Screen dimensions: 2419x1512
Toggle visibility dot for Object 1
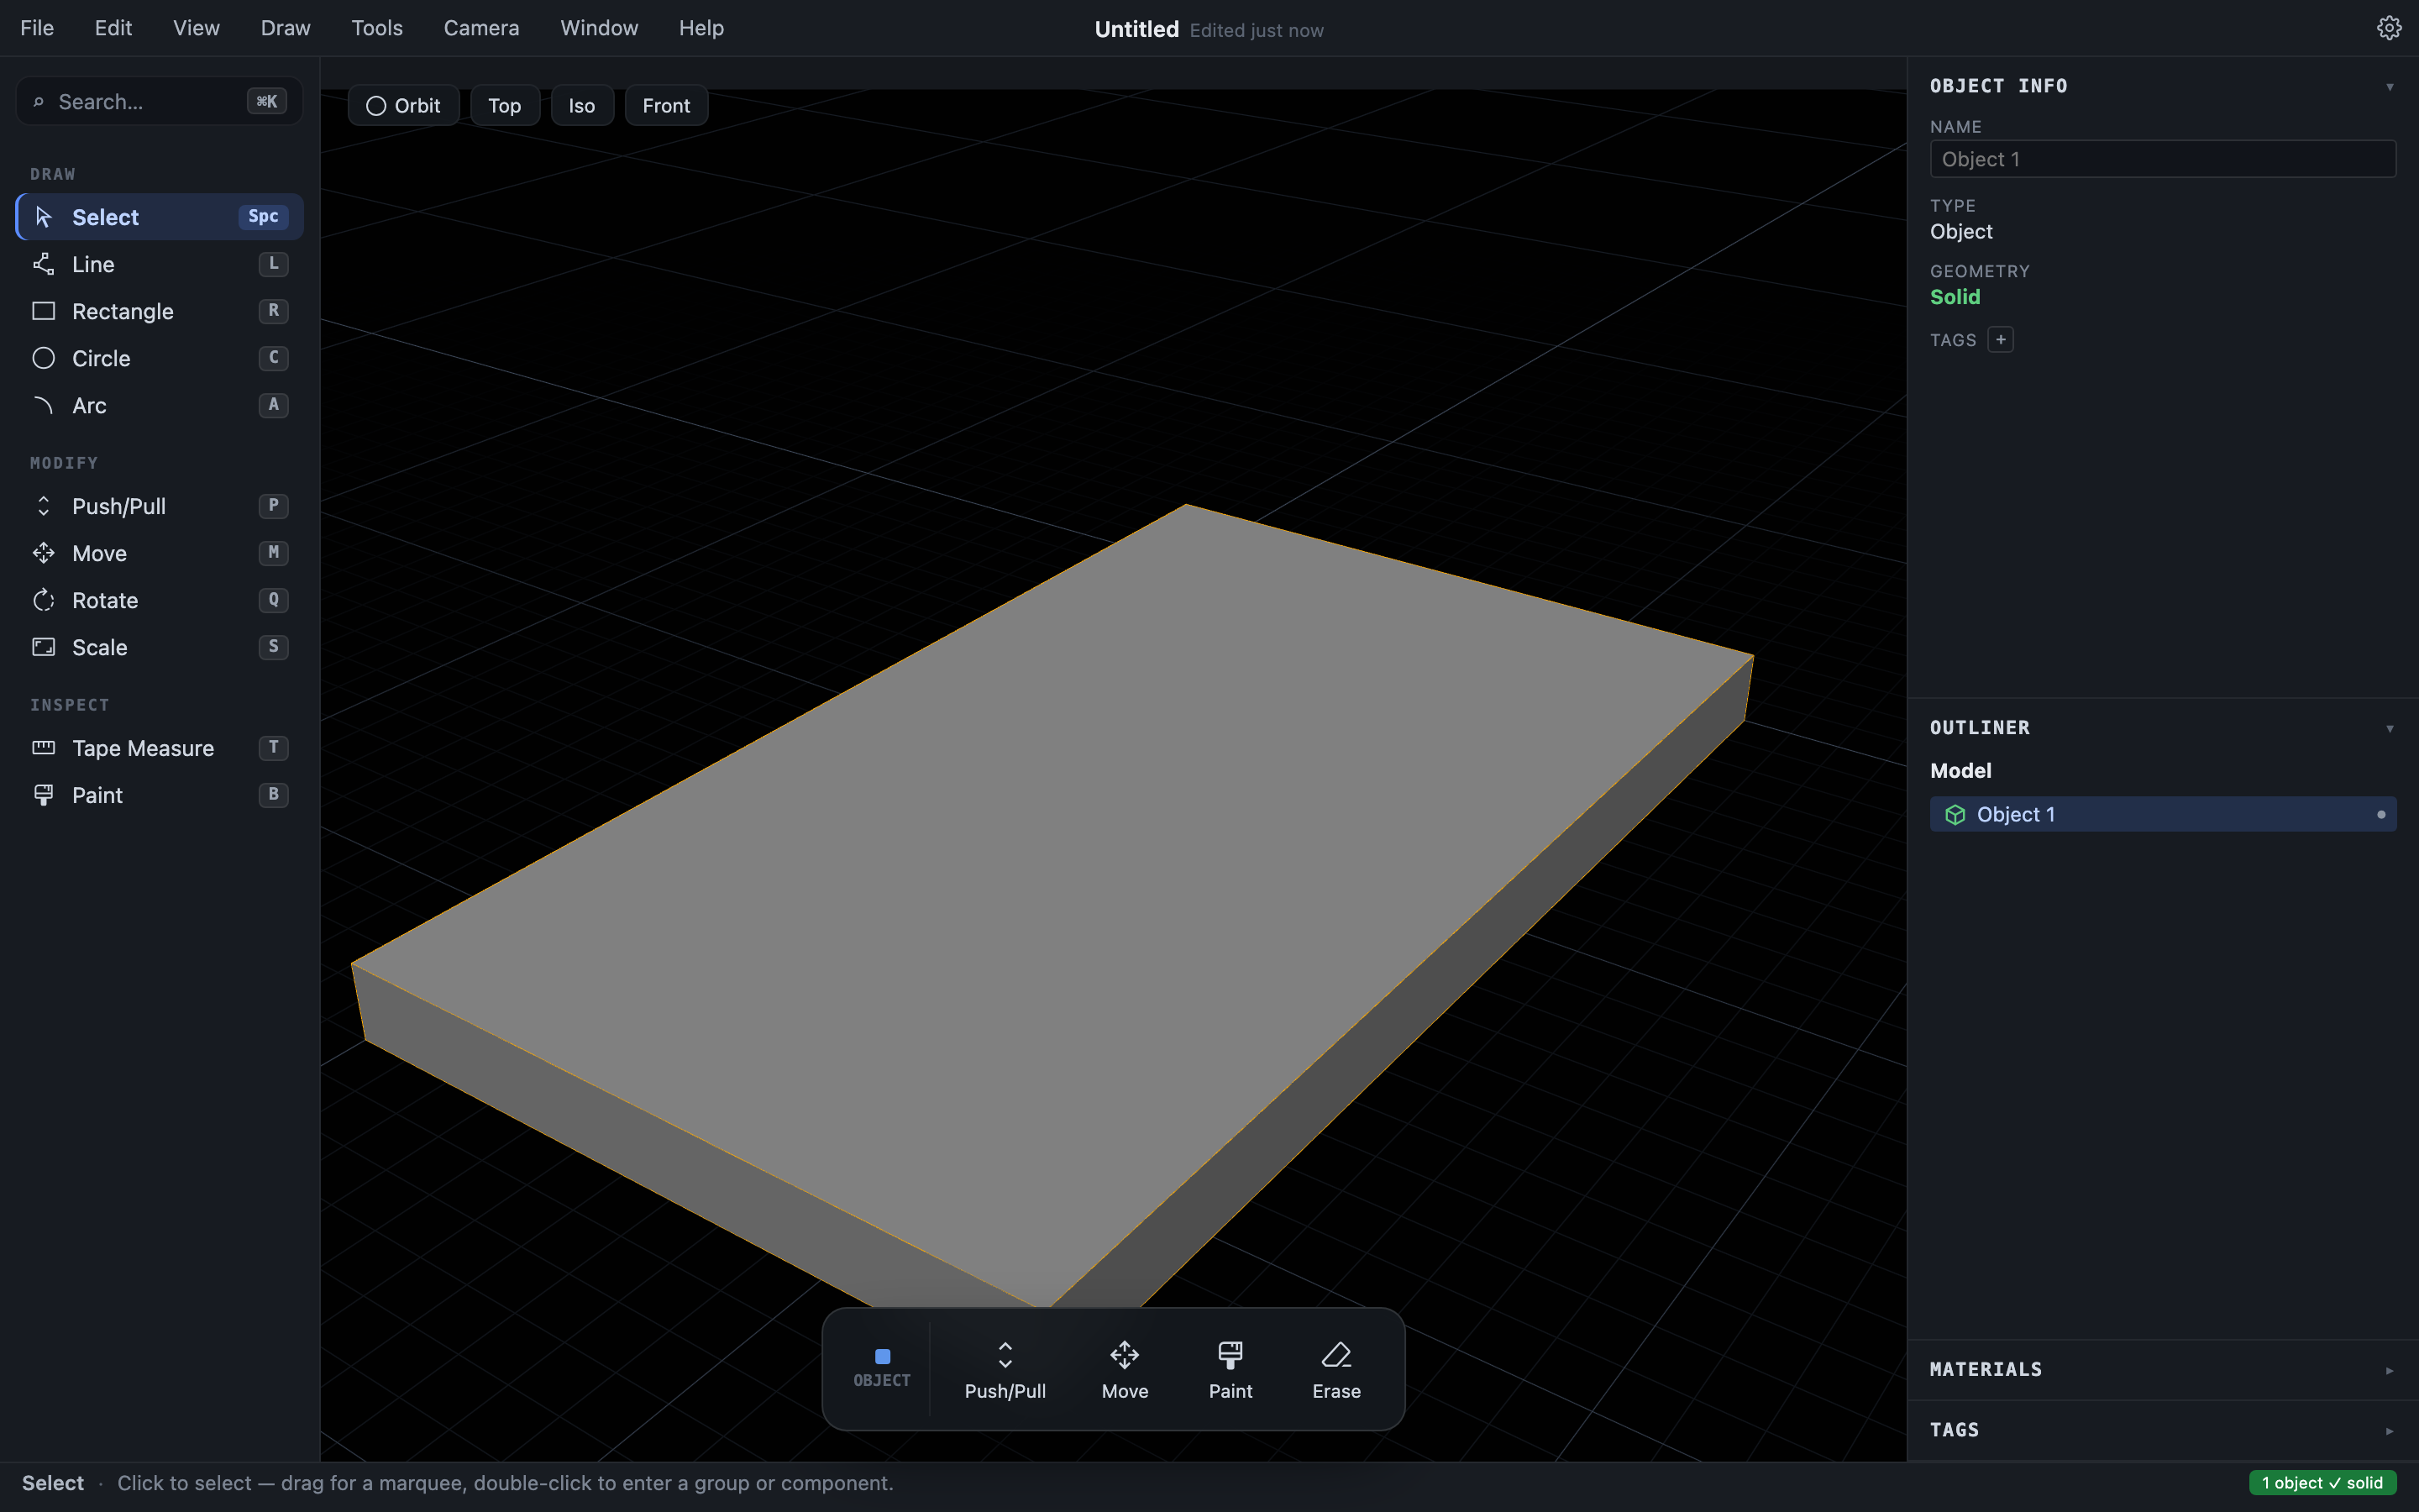click(2381, 815)
